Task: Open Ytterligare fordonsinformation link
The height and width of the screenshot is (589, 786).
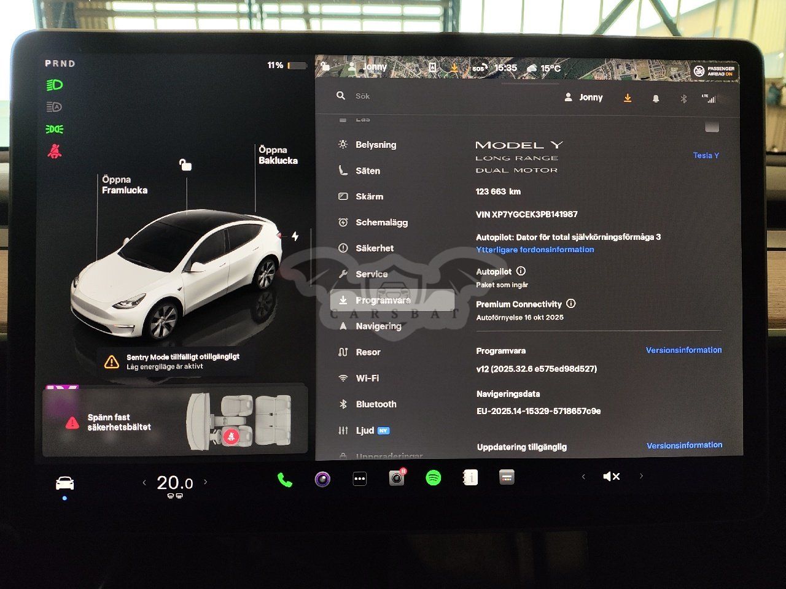Action: 535,250
